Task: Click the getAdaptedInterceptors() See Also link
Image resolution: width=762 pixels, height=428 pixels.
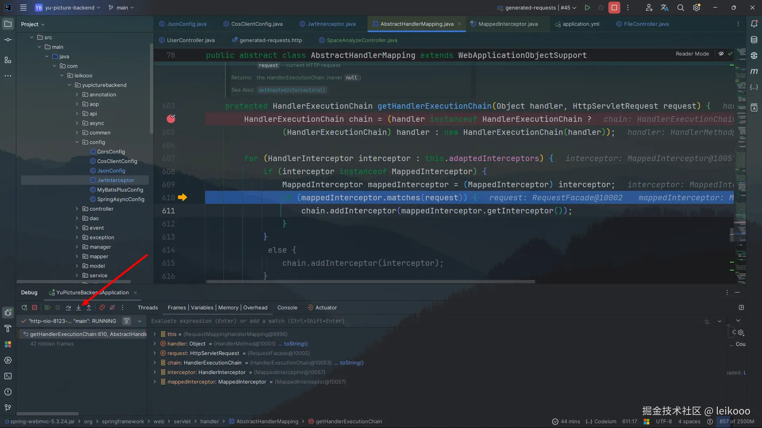Action: [292, 90]
